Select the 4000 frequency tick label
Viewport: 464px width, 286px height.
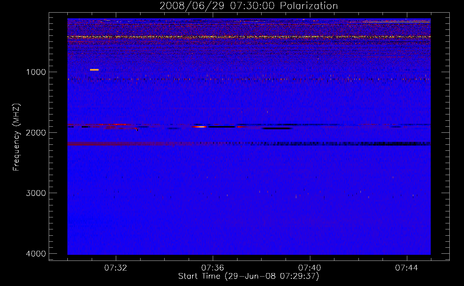click(x=36, y=254)
